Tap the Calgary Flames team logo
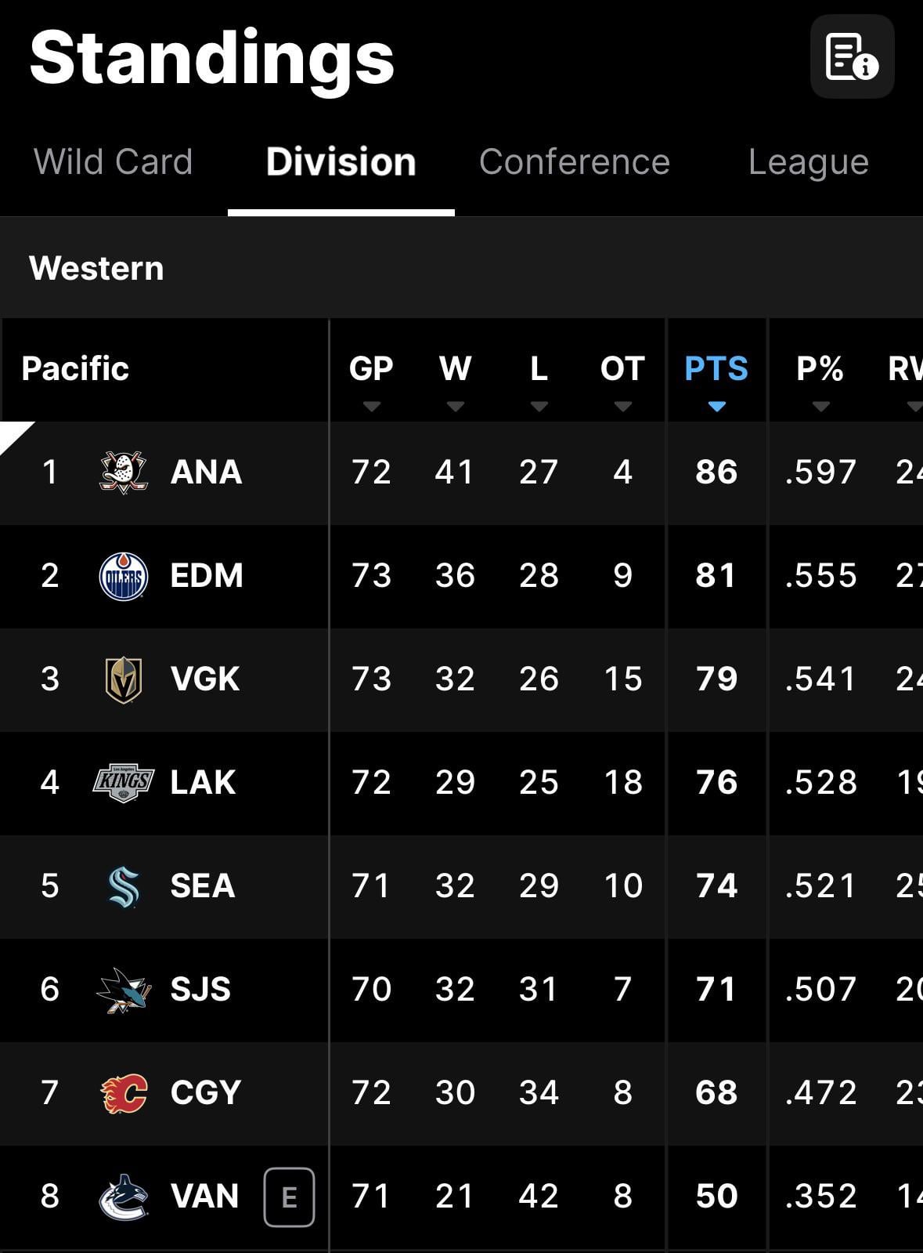Viewport: 923px width, 1253px height. [124, 1093]
